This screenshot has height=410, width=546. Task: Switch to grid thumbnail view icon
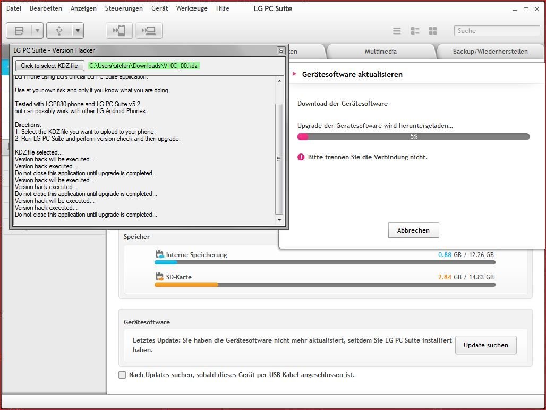pyautogui.click(x=433, y=31)
